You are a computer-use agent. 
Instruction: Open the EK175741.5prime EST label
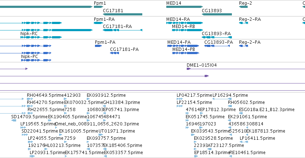click(85, 153)
